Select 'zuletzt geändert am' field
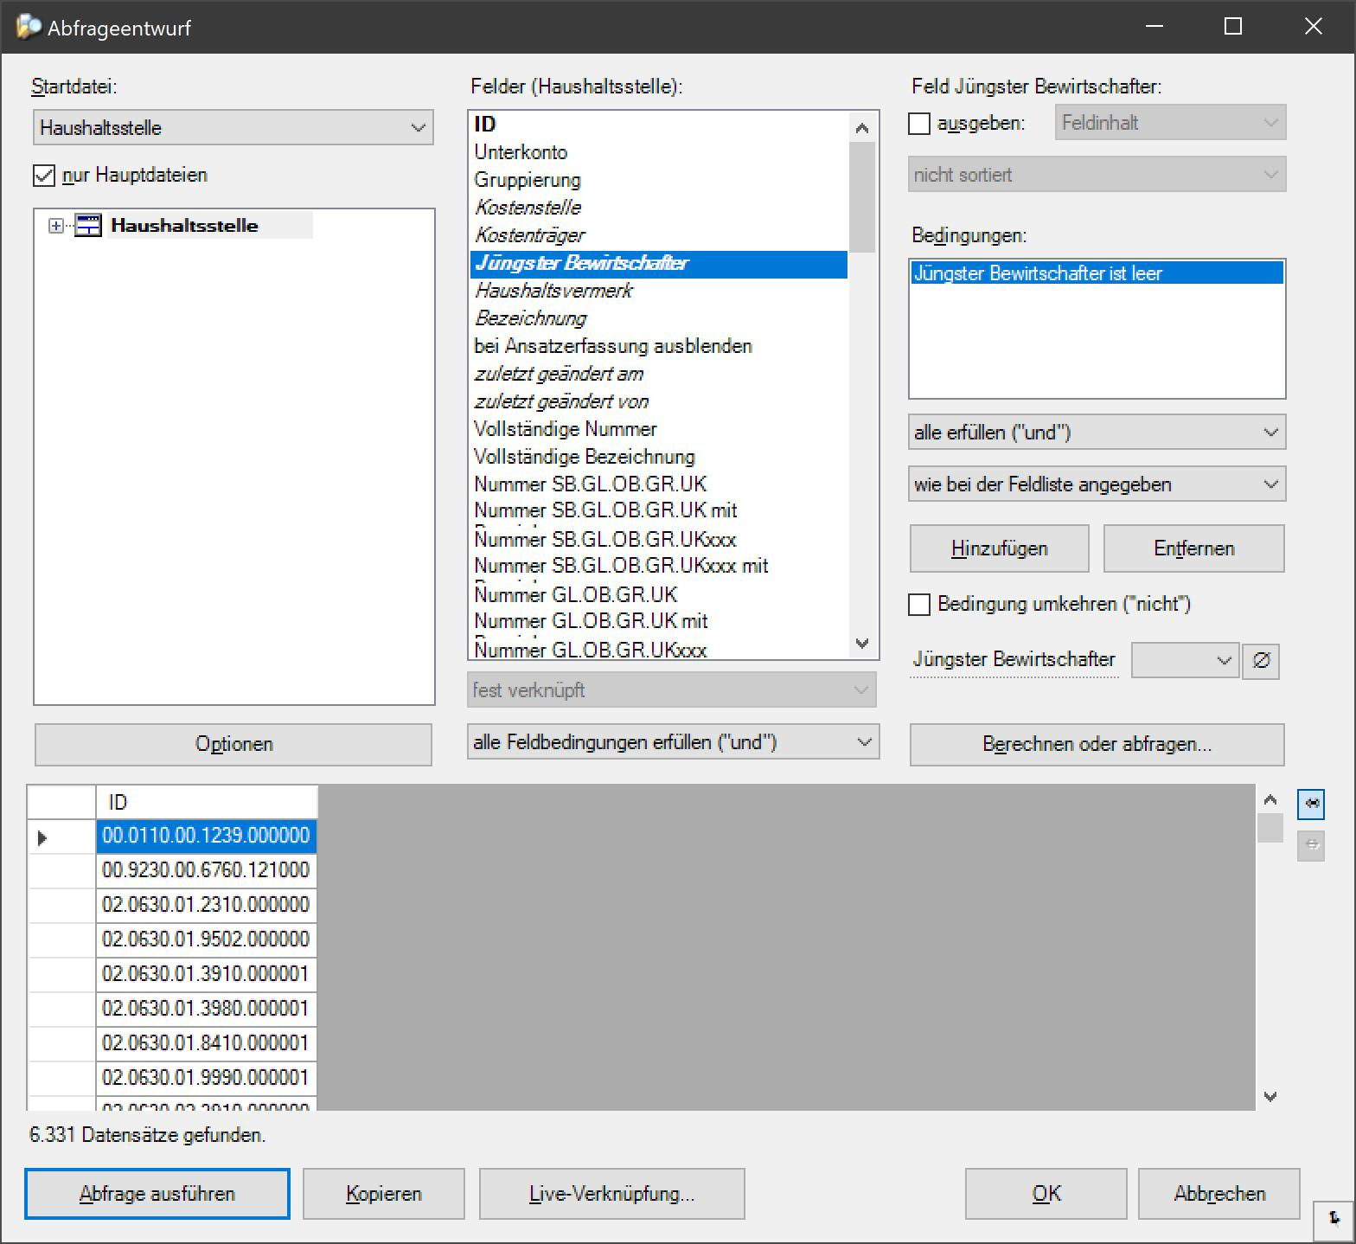 pos(659,374)
